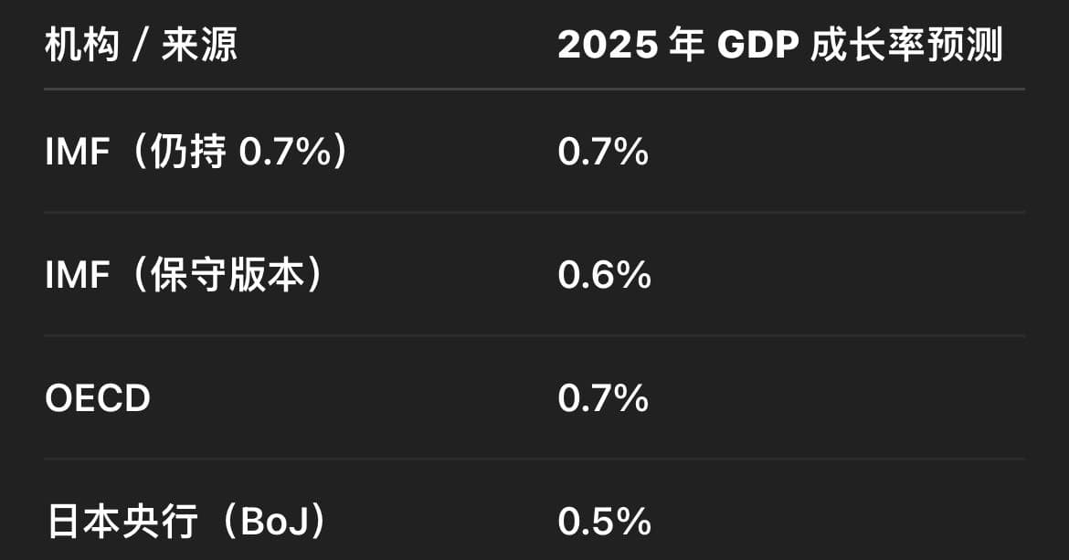Viewport: 1069px width, 560px height.
Task: Click 0.7% value in the OECD row
Action: (603, 398)
